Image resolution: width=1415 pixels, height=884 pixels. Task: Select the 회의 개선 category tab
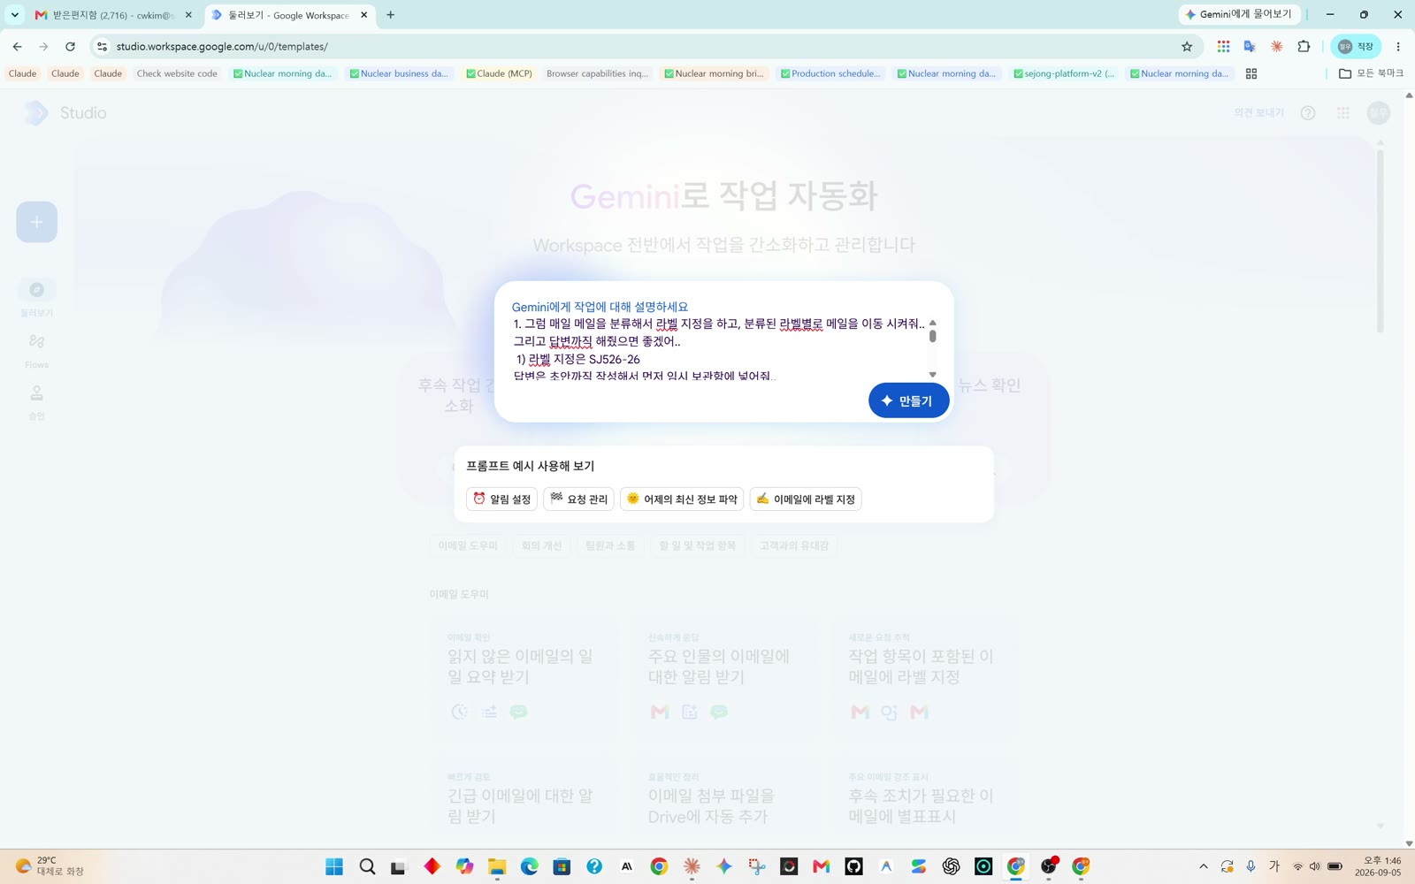[541, 545]
